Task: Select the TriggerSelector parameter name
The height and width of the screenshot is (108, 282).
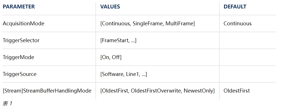Action: point(21,40)
